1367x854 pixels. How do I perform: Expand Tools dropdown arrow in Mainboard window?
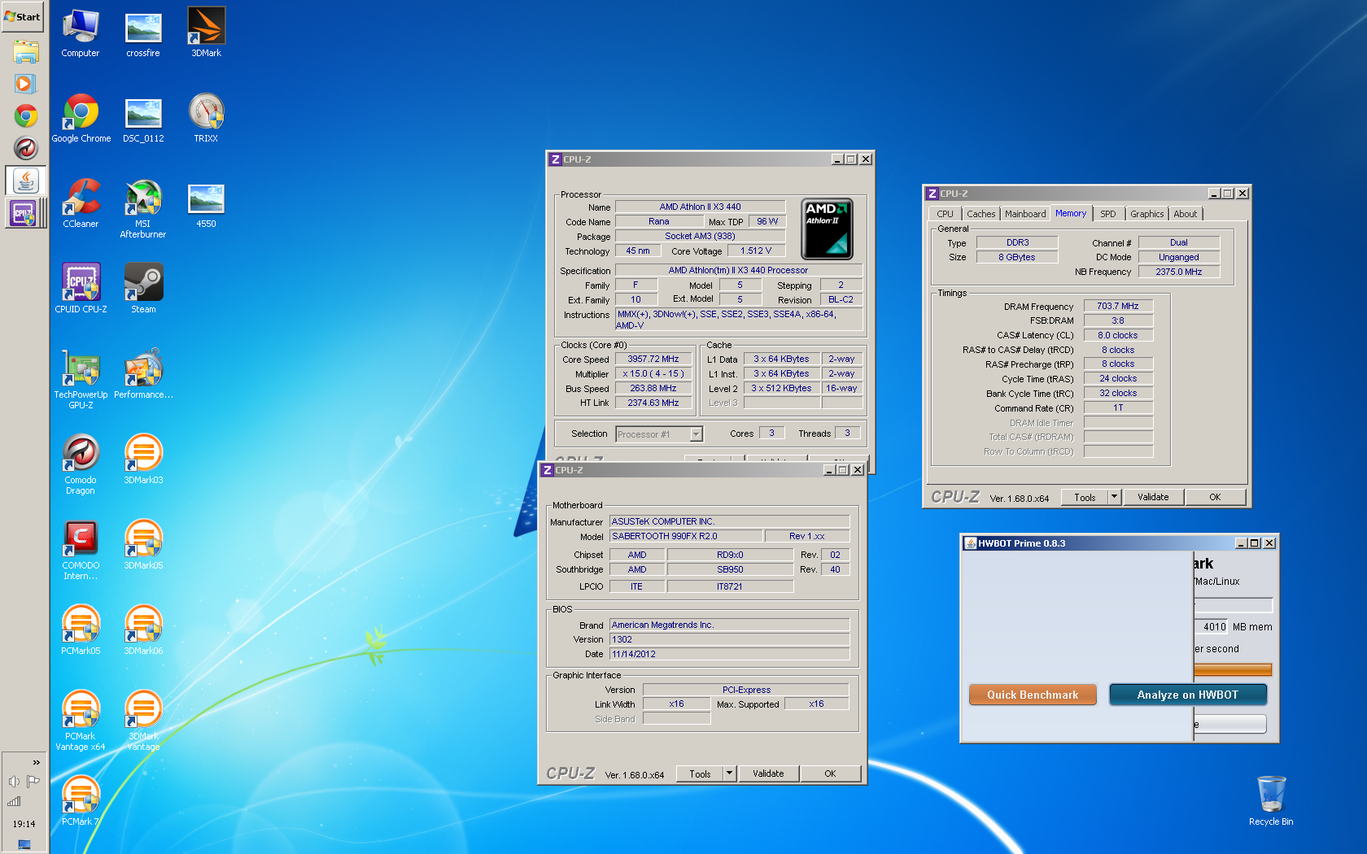click(730, 773)
